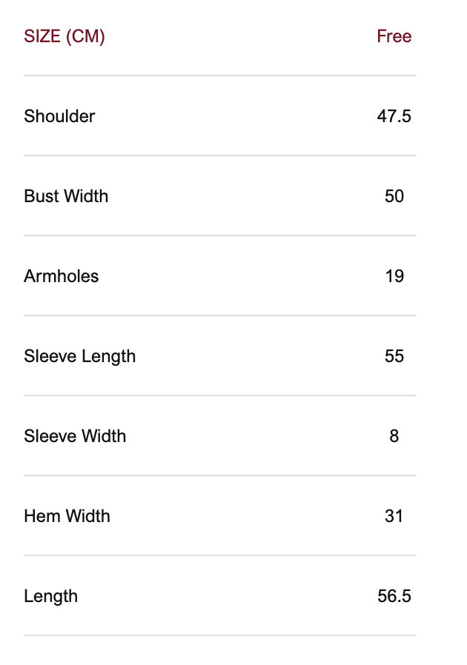
Task: Click the "SIZE (CM)" table header
Action: (64, 36)
